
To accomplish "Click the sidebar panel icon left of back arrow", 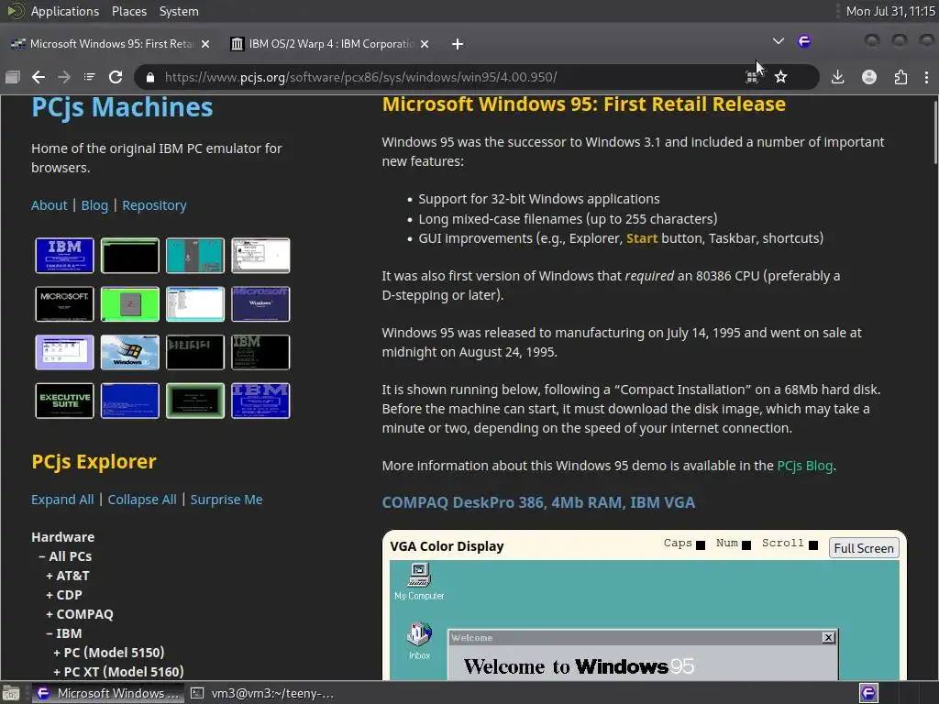I will (13, 77).
